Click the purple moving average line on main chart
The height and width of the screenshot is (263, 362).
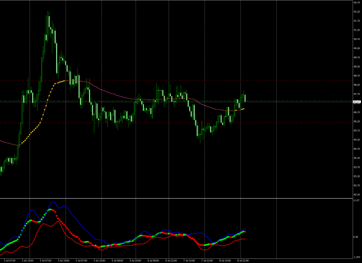[x=111, y=93]
